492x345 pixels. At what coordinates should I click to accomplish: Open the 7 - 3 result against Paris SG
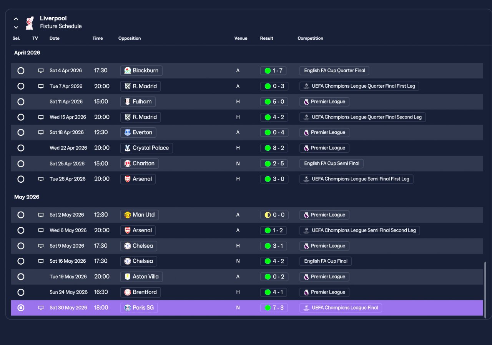click(x=274, y=308)
